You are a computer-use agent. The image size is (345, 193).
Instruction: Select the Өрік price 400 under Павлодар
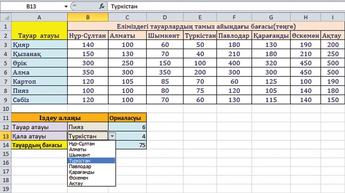(234, 63)
